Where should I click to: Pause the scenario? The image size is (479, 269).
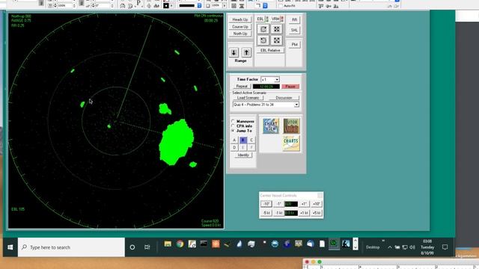click(290, 87)
